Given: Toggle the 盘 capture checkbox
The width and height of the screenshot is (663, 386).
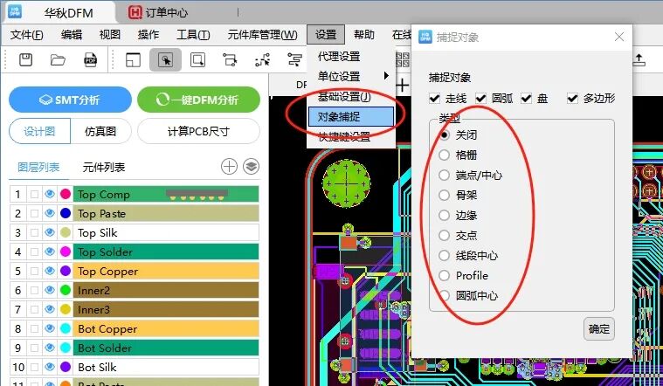Looking at the screenshot, I should click(x=526, y=99).
